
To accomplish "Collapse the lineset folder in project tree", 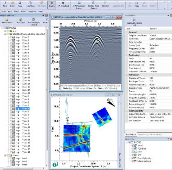I will 5,155.
